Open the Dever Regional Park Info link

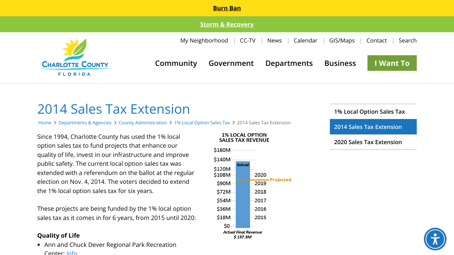click(x=72, y=253)
